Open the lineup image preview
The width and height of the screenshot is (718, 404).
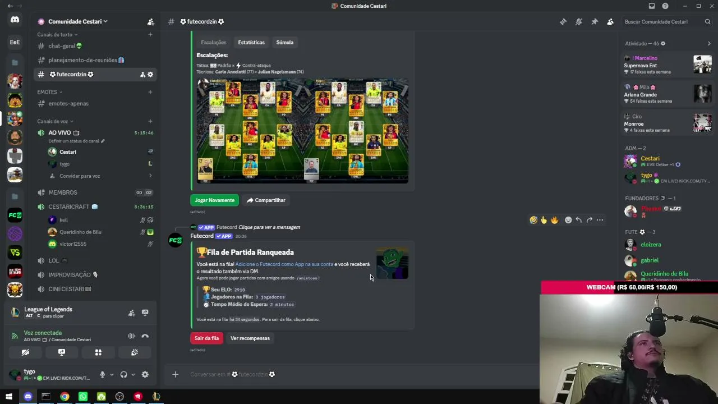tap(302, 131)
